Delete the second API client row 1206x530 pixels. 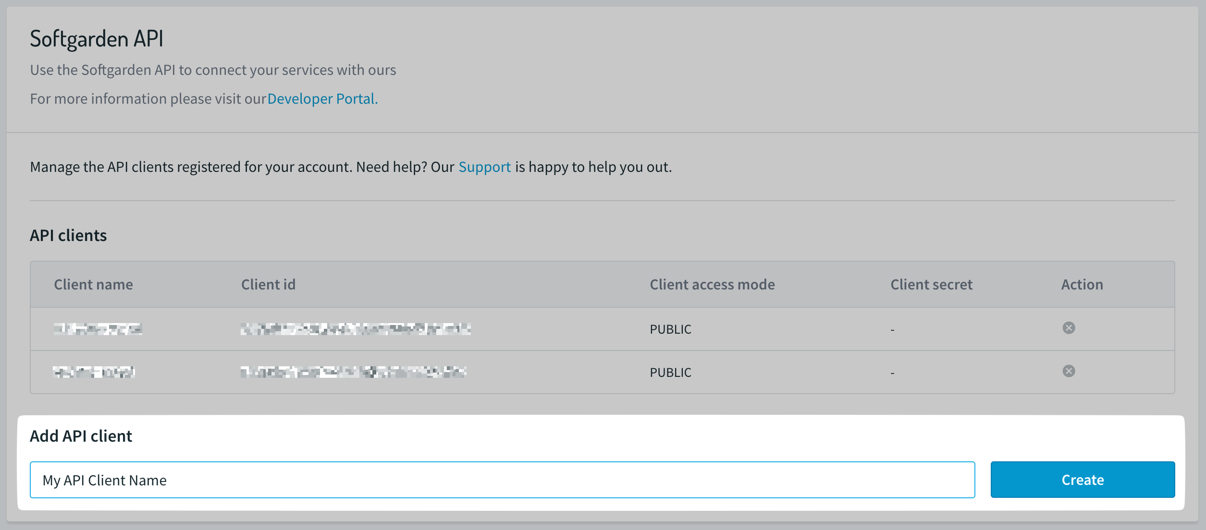coord(1069,371)
